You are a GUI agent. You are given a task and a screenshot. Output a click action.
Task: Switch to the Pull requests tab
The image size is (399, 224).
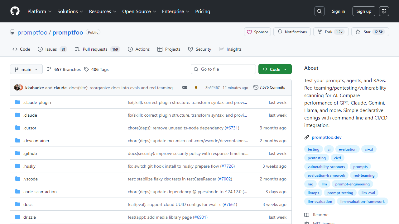point(98,49)
